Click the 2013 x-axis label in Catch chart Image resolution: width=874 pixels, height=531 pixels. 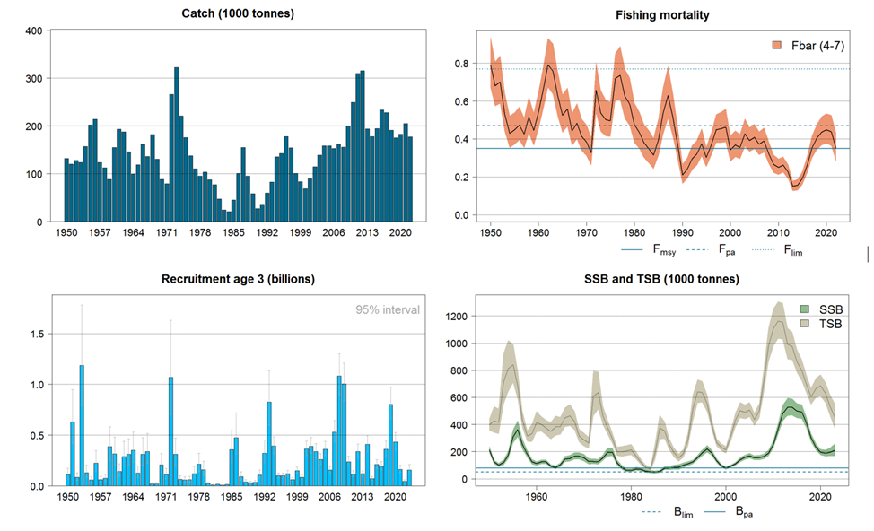[x=367, y=232]
